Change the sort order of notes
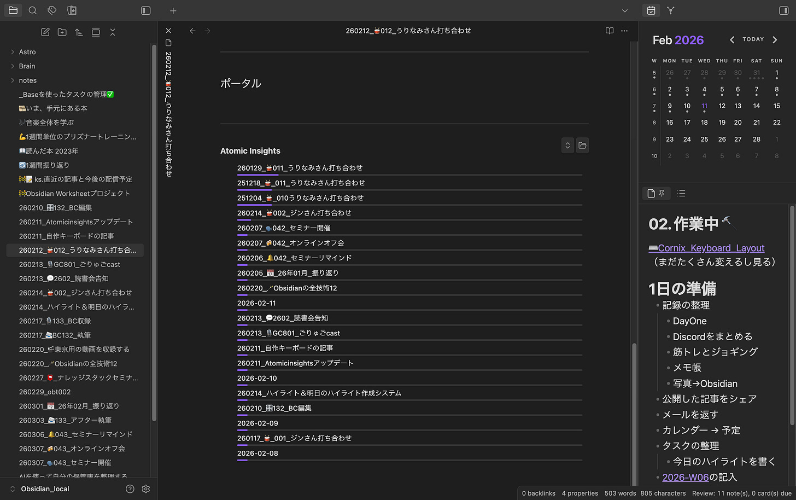 (x=78, y=32)
